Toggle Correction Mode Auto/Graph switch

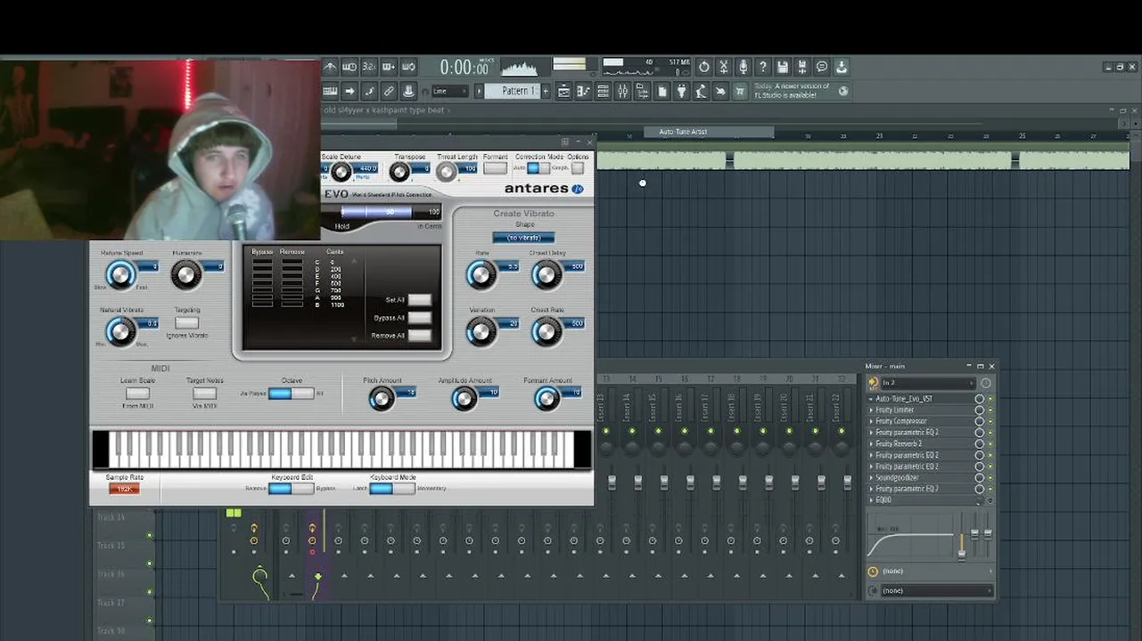[x=538, y=167]
